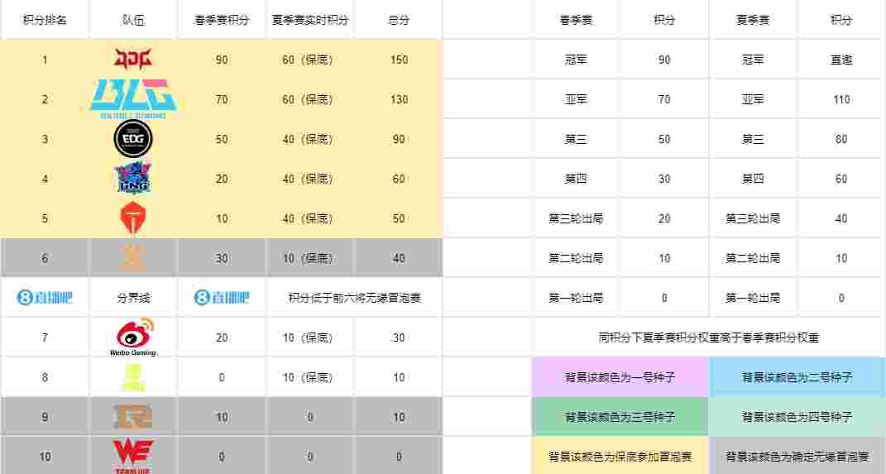The height and width of the screenshot is (474, 886).
Task: Click the '同积分下夏季赛积分权重高于春季赛积分权重' note
Action: coord(709,338)
